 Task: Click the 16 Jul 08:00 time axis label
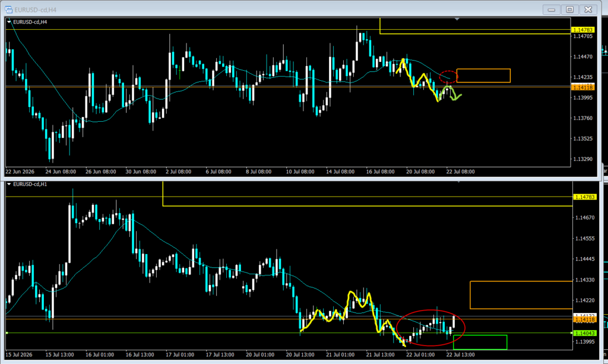(x=381, y=172)
